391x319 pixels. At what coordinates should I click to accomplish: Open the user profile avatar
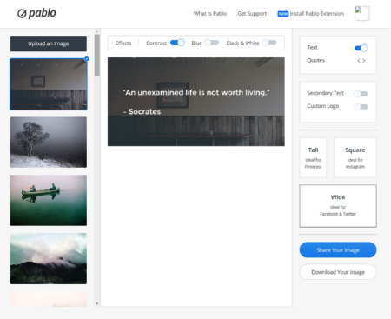click(x=362, y=13)
